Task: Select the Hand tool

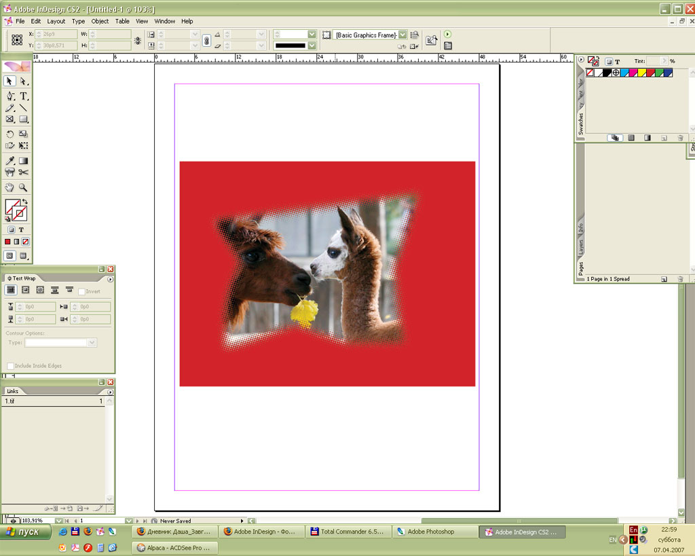Action: tap(10, 187)
